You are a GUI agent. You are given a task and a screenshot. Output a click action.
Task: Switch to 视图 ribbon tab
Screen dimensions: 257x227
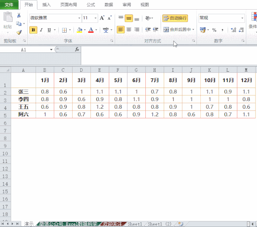point(145,5)
